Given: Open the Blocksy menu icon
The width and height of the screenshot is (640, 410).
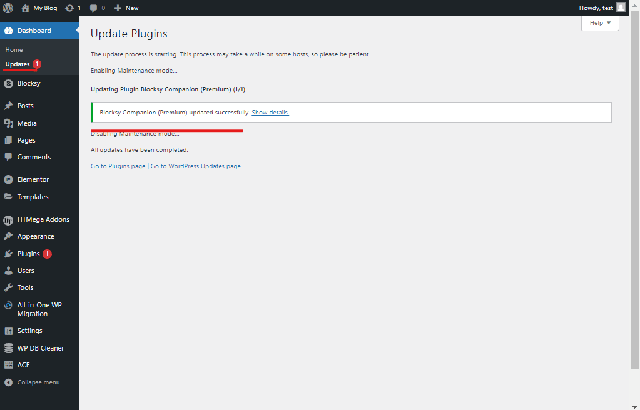Looking at the screenshot, I should tap(8, 83).
